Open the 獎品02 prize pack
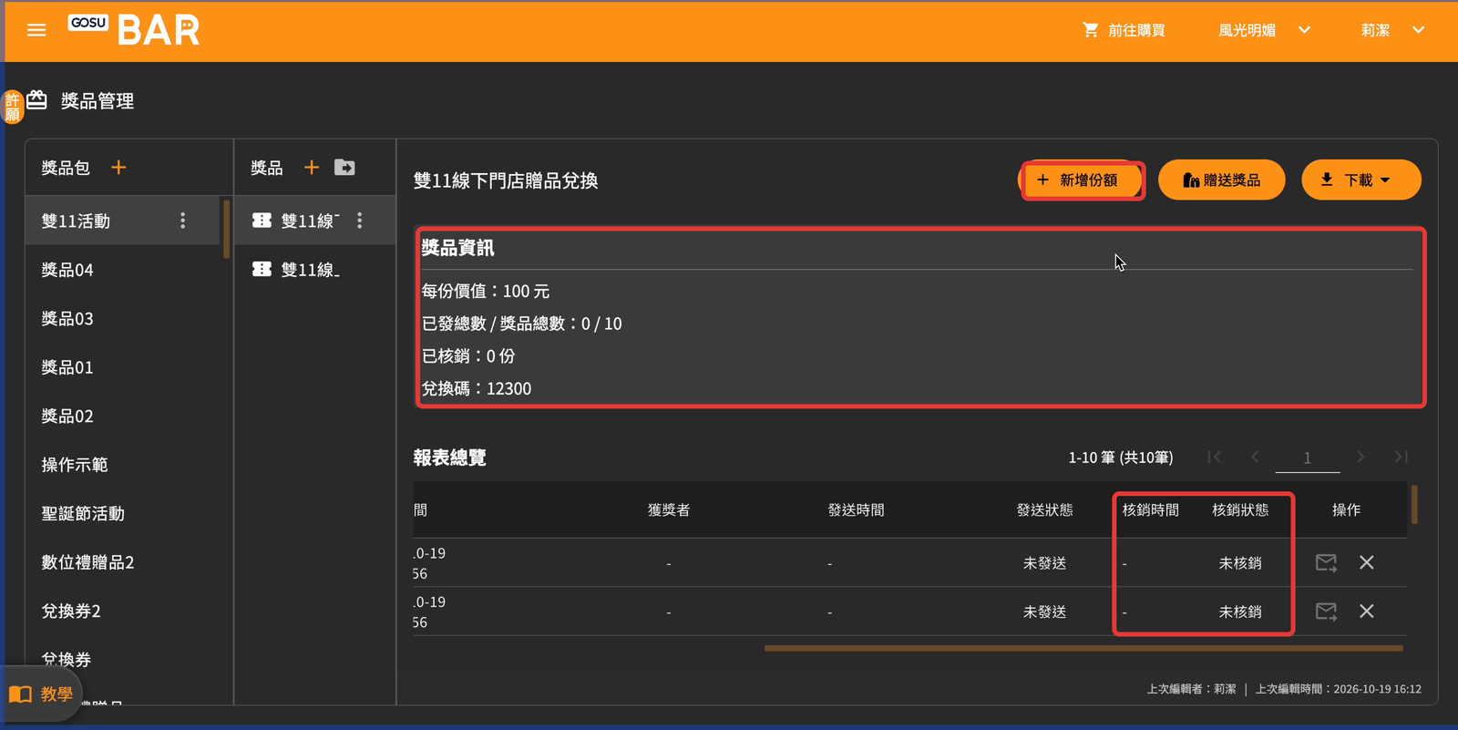This screenshot has width=1458, height=730. coord(123,416)
